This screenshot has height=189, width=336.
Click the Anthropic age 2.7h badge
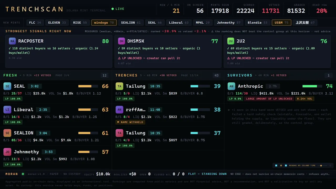coord(273,86)
